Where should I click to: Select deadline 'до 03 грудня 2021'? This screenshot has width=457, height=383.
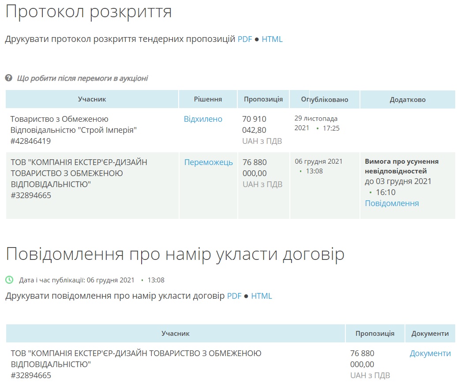pos(398,181)
